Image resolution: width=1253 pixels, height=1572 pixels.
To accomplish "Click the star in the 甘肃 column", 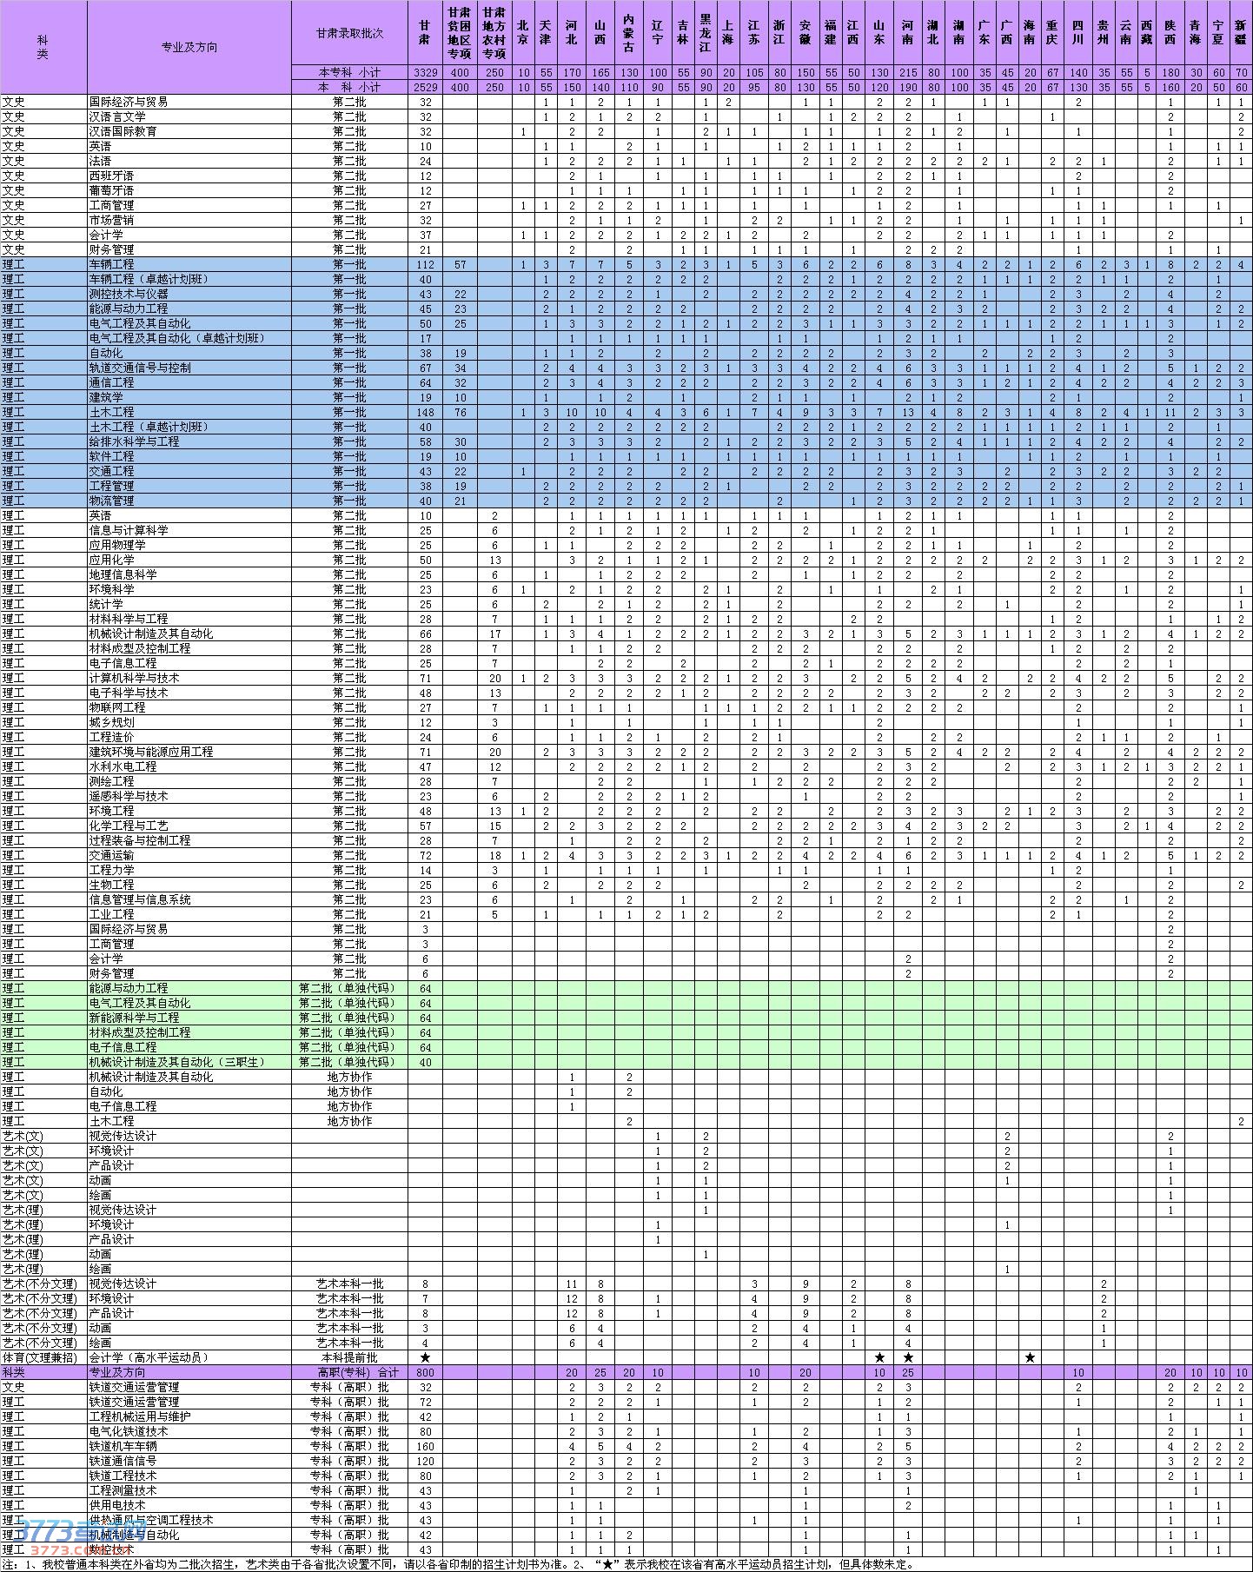I will [x=425, y=1357].
